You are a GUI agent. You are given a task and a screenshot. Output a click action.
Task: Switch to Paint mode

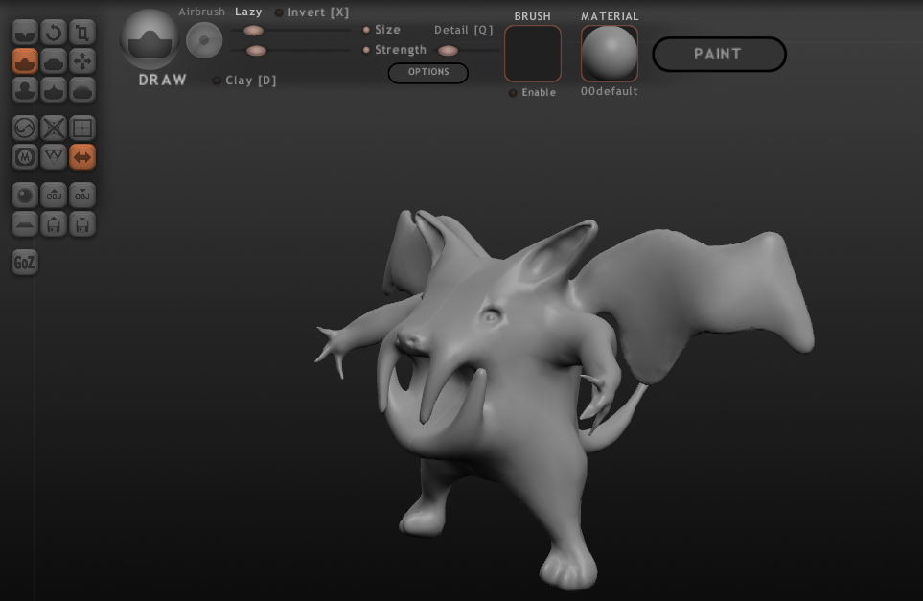coord(720,55)
